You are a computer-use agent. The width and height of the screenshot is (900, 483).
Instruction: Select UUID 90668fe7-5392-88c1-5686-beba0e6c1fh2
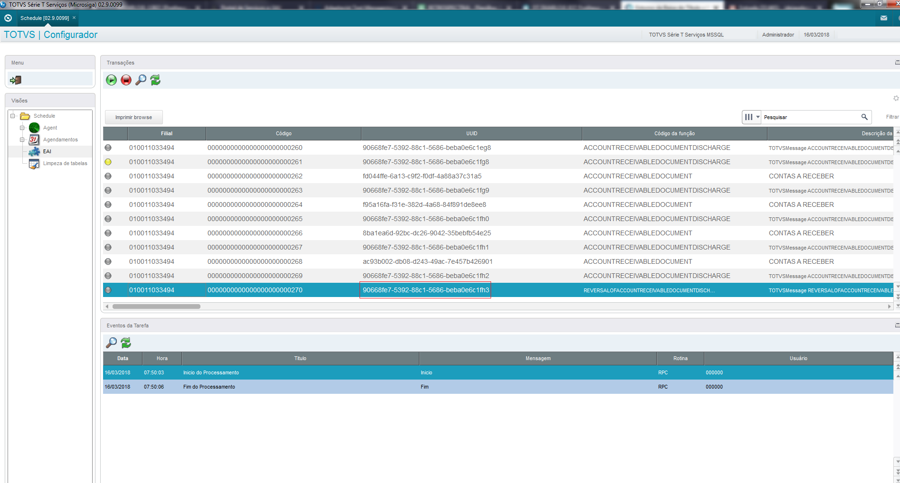426,276
